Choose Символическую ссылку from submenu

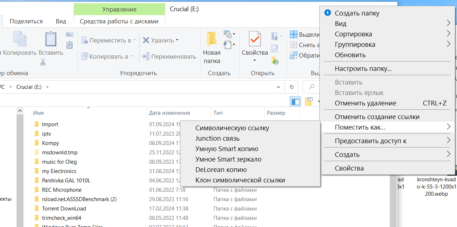pos(232,128)
